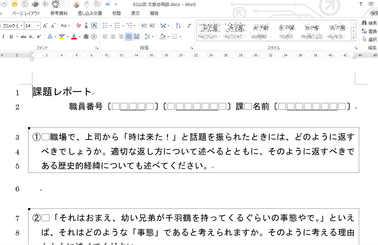
Task: Switch to the 校閲 ribbon tab
Action: coord(116,13)
